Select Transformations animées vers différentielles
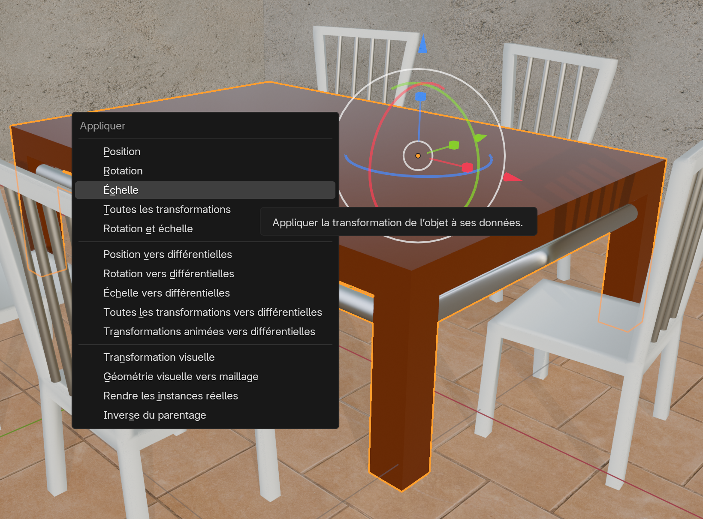The width and height of the screenshot is (703, 519). pyautogui.click(x=209, y=332)
